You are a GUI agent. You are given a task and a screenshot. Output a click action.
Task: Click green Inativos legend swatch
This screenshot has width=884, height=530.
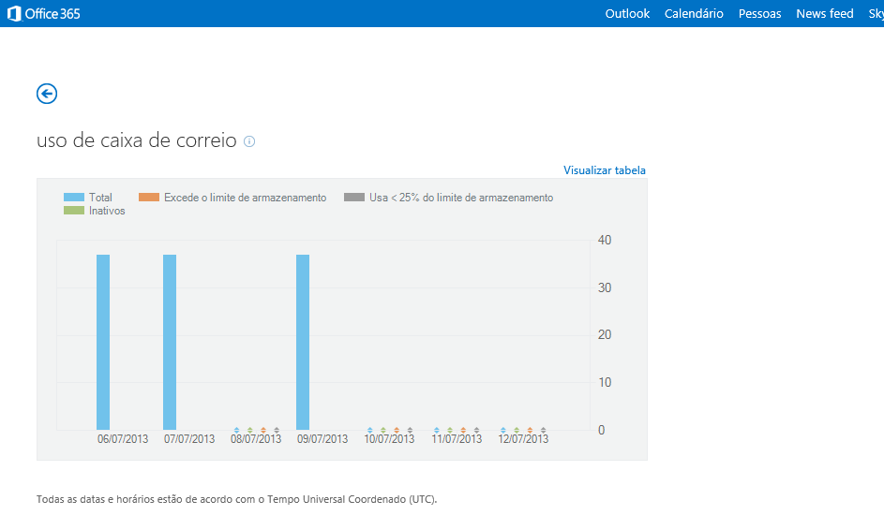(x=74, y=211)
